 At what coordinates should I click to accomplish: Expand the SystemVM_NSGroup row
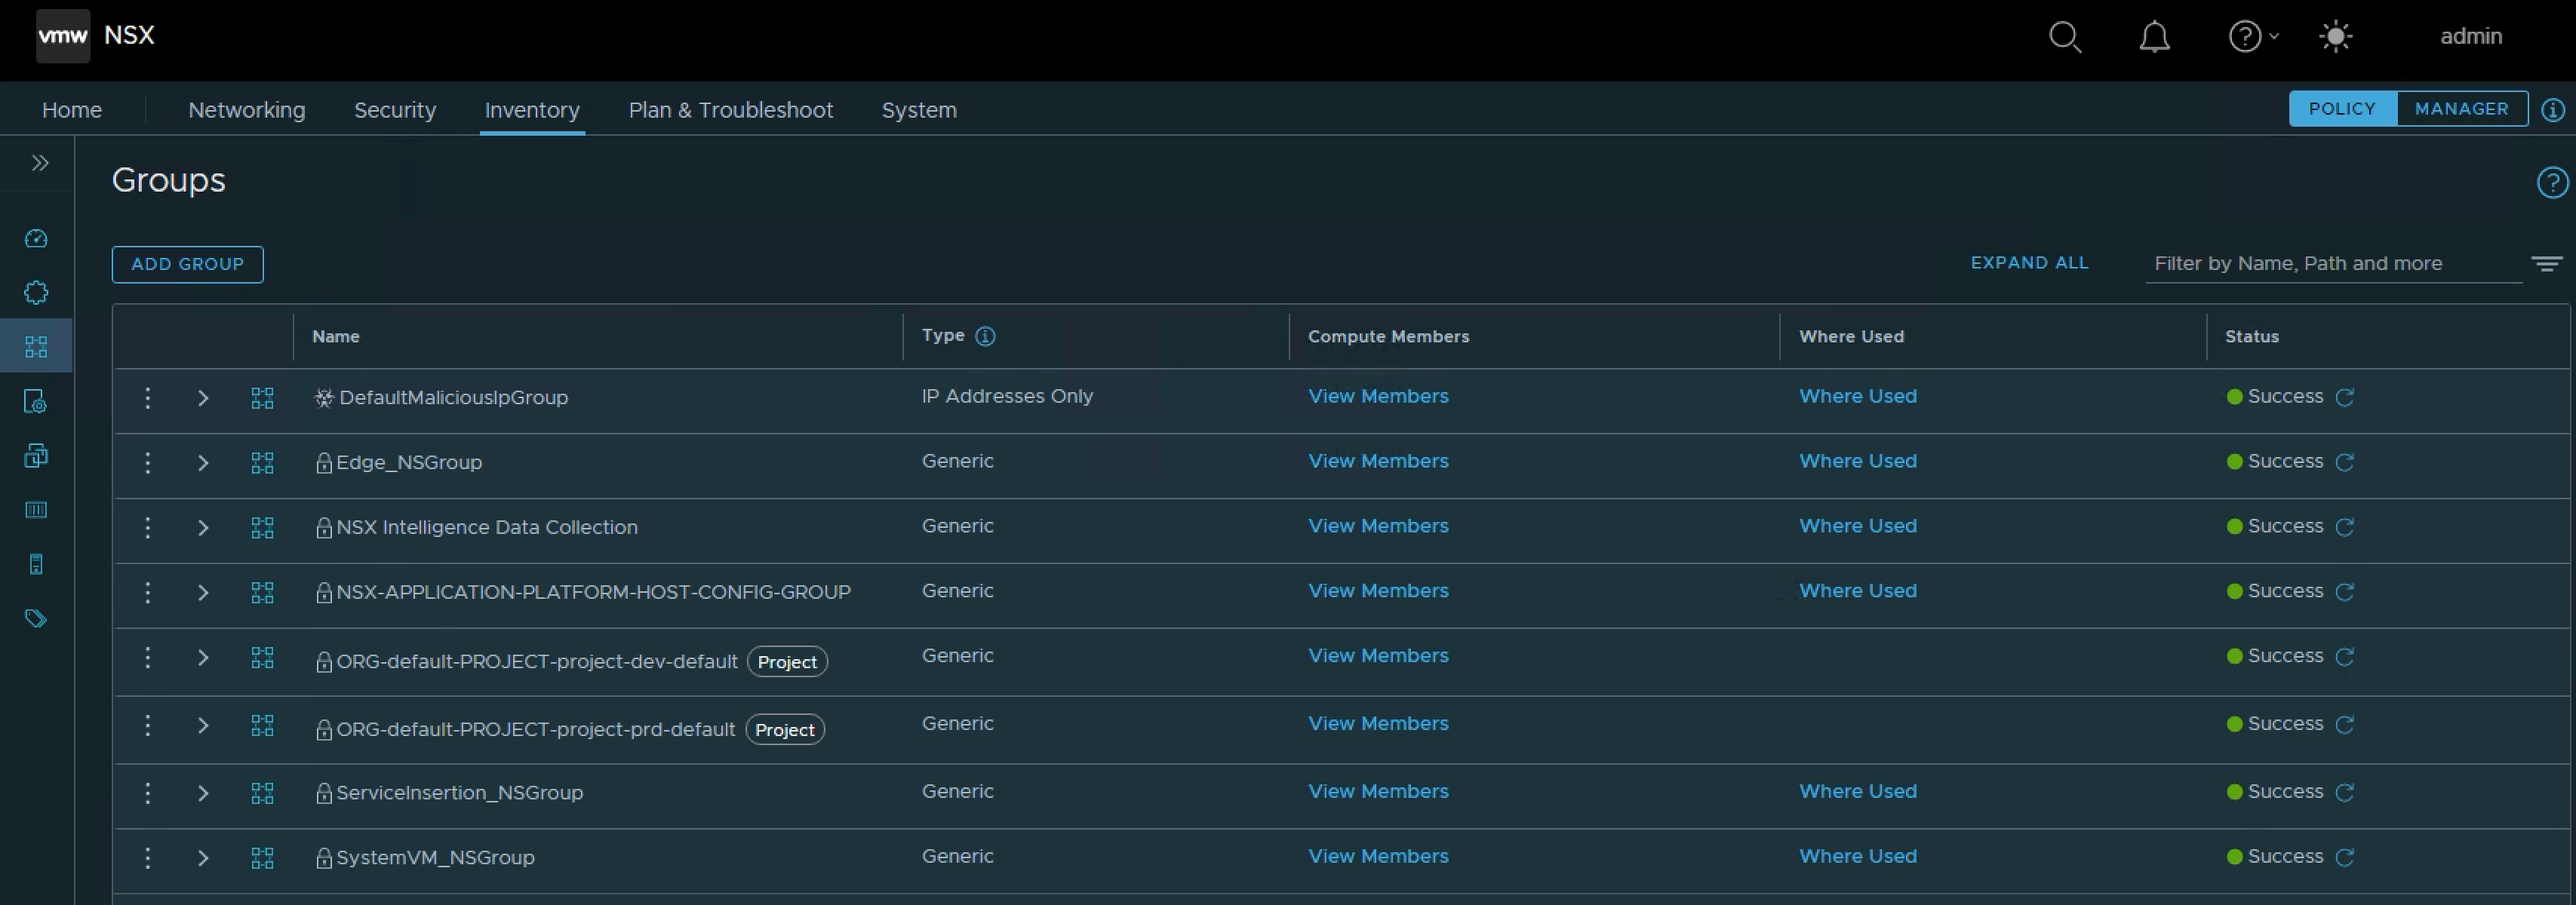[203, 859]
